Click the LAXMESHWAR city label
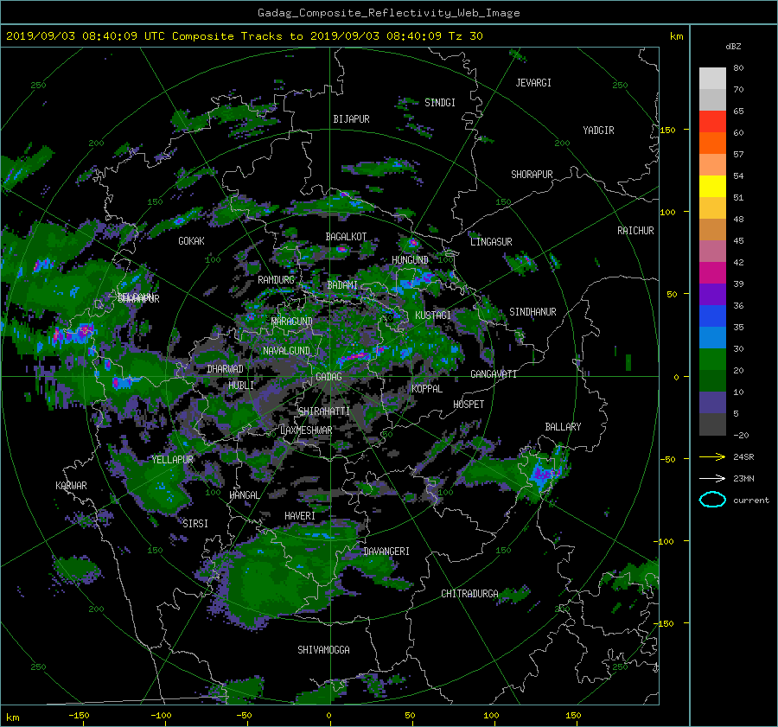778x727 pixels. pyautogui.click(x=306, y=430)
